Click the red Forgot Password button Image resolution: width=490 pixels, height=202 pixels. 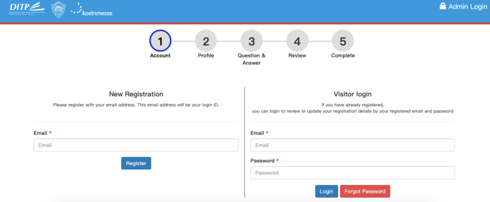pyautogui.click(x=365, y=192)
